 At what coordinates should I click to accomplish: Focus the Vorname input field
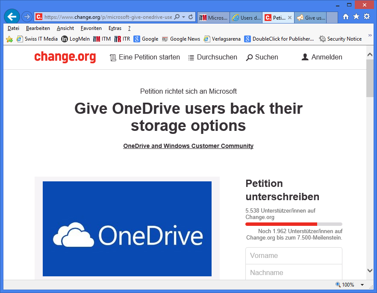(294, 256)
